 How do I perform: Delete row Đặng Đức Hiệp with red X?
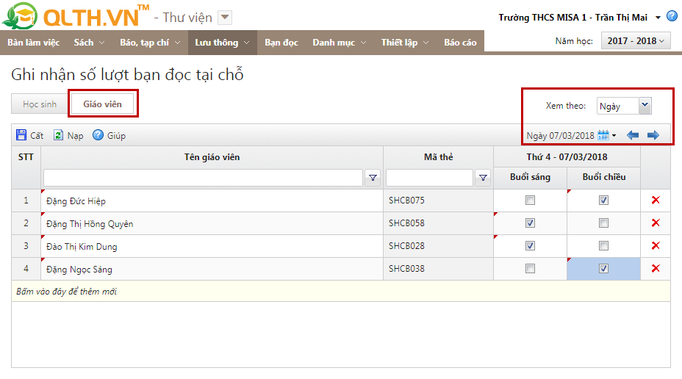tap(656, 200)
